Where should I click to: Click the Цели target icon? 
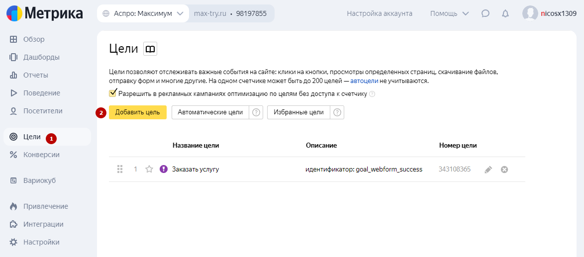[13, 137]
